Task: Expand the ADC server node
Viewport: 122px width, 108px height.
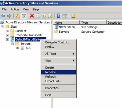Action: (17, 48)
